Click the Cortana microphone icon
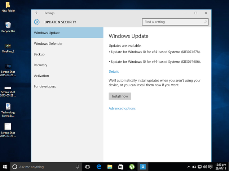This screenshot has width=229, height=171. tap(78, 167)
